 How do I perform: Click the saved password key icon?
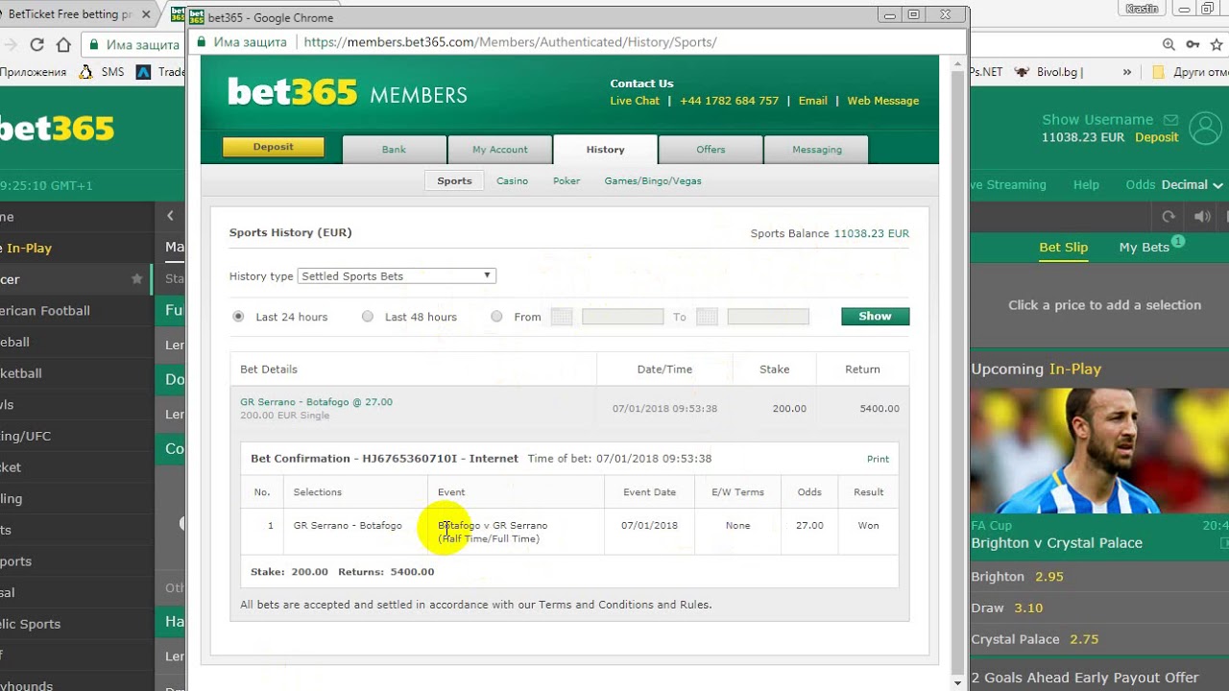click(1193, 44)
